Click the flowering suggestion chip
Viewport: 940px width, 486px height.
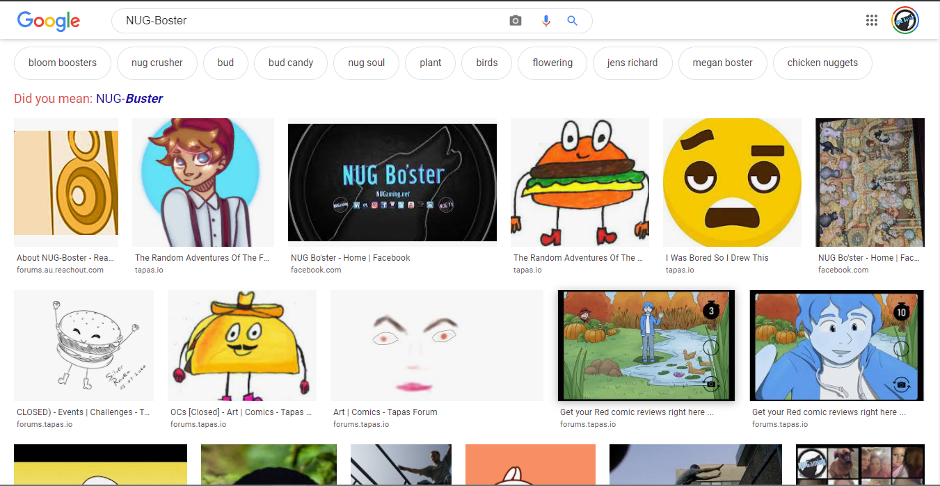click(552, 63)
